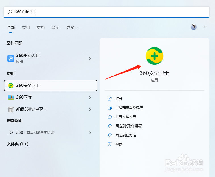Open the 更多 dropdown
This screenshot has width=215, height=177.
(72, 28)
